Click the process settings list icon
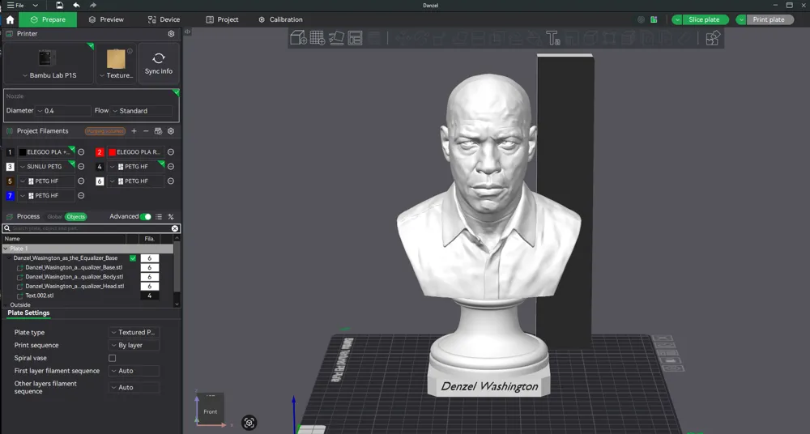 pos(159,216)
